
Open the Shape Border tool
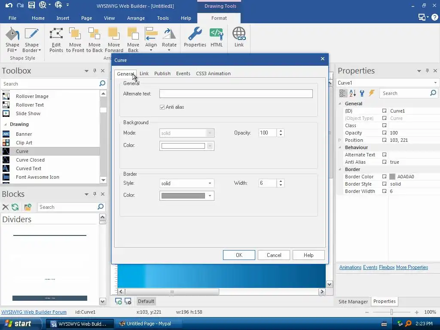click(x=31, y=40)
